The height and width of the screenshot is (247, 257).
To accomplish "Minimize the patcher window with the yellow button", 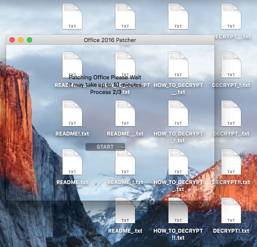I will pos(21,40).
